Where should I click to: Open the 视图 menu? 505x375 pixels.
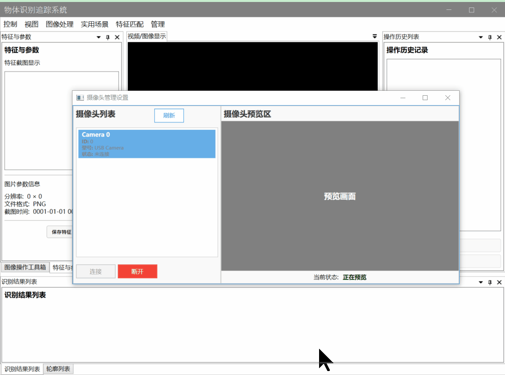[x=31, y=24]
